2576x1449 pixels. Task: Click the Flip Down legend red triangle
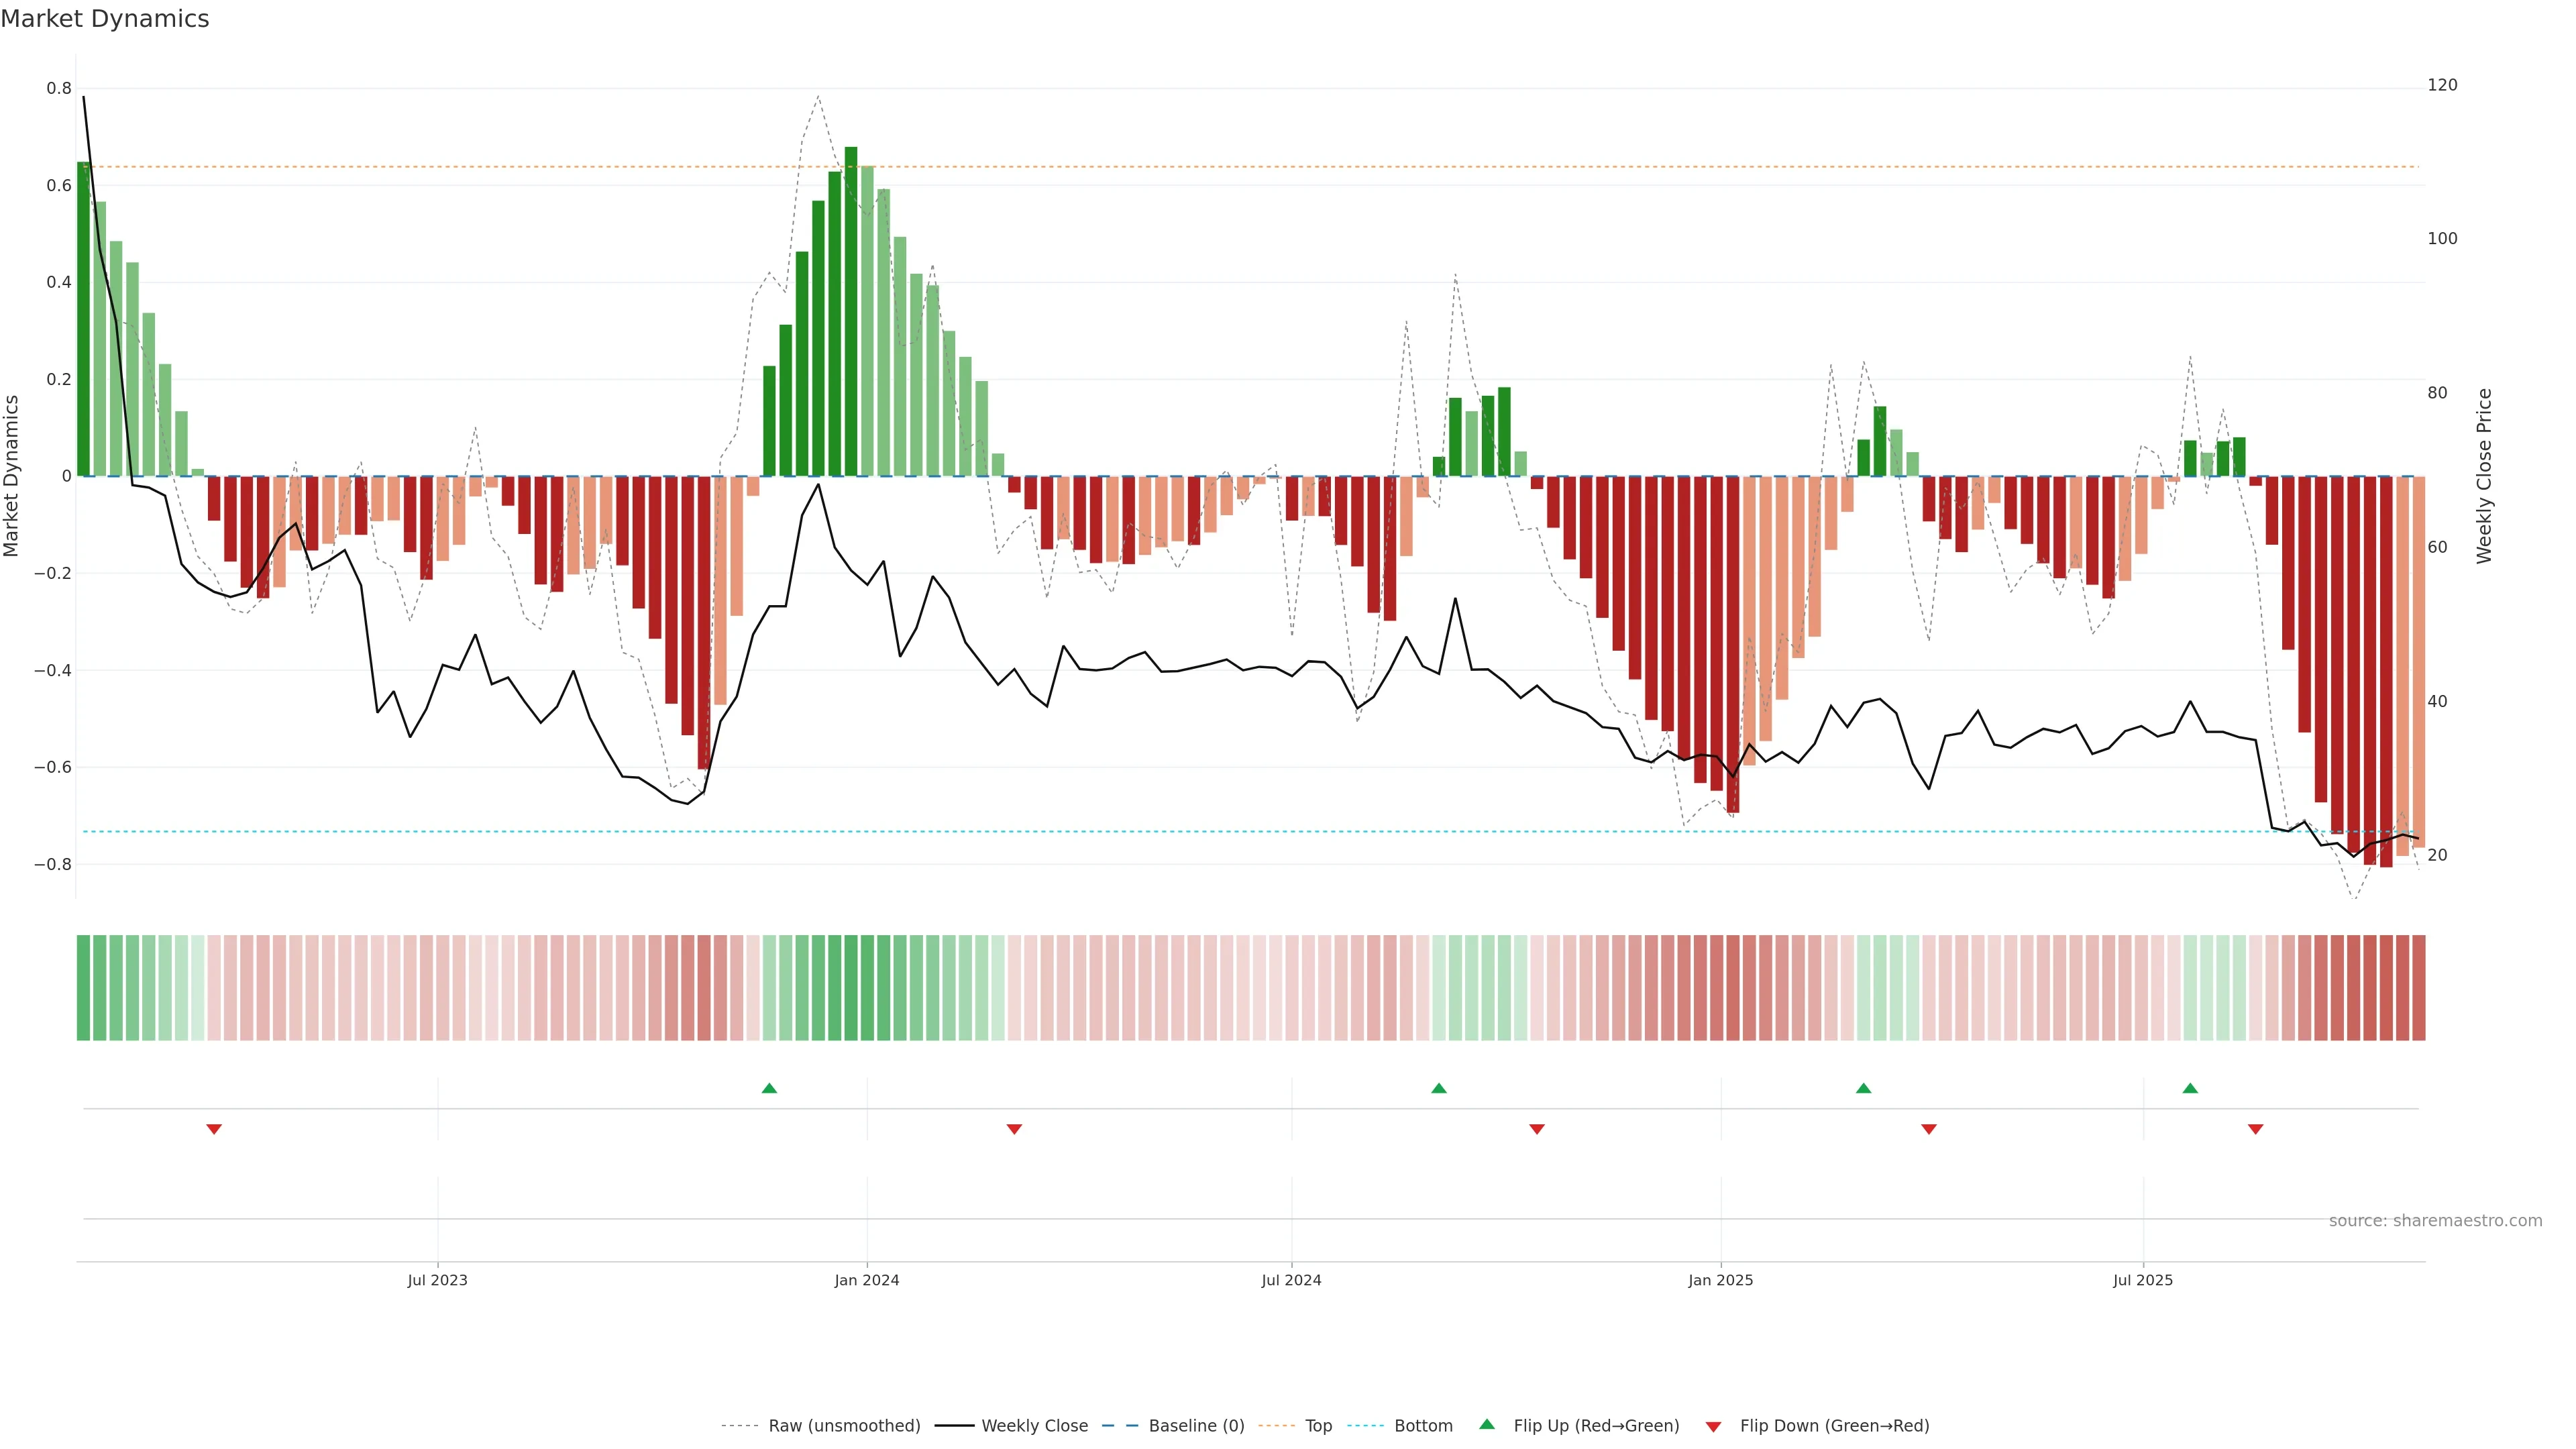pos(1713,1427)
